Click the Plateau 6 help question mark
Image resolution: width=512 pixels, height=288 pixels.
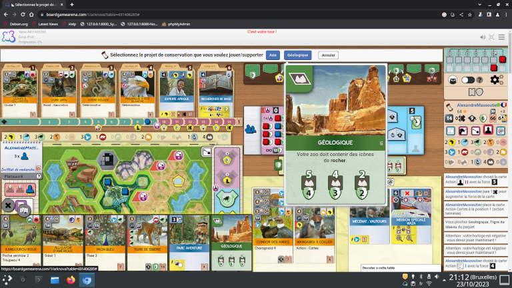39,176
